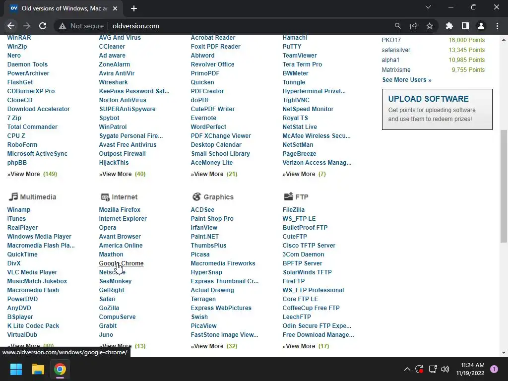
Task: Open the Total Commander link
Action: [x=32, y=127]
